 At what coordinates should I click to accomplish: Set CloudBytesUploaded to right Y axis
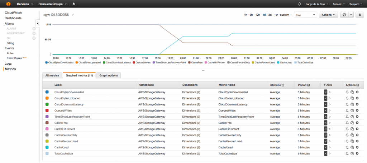tap(330, 98)
